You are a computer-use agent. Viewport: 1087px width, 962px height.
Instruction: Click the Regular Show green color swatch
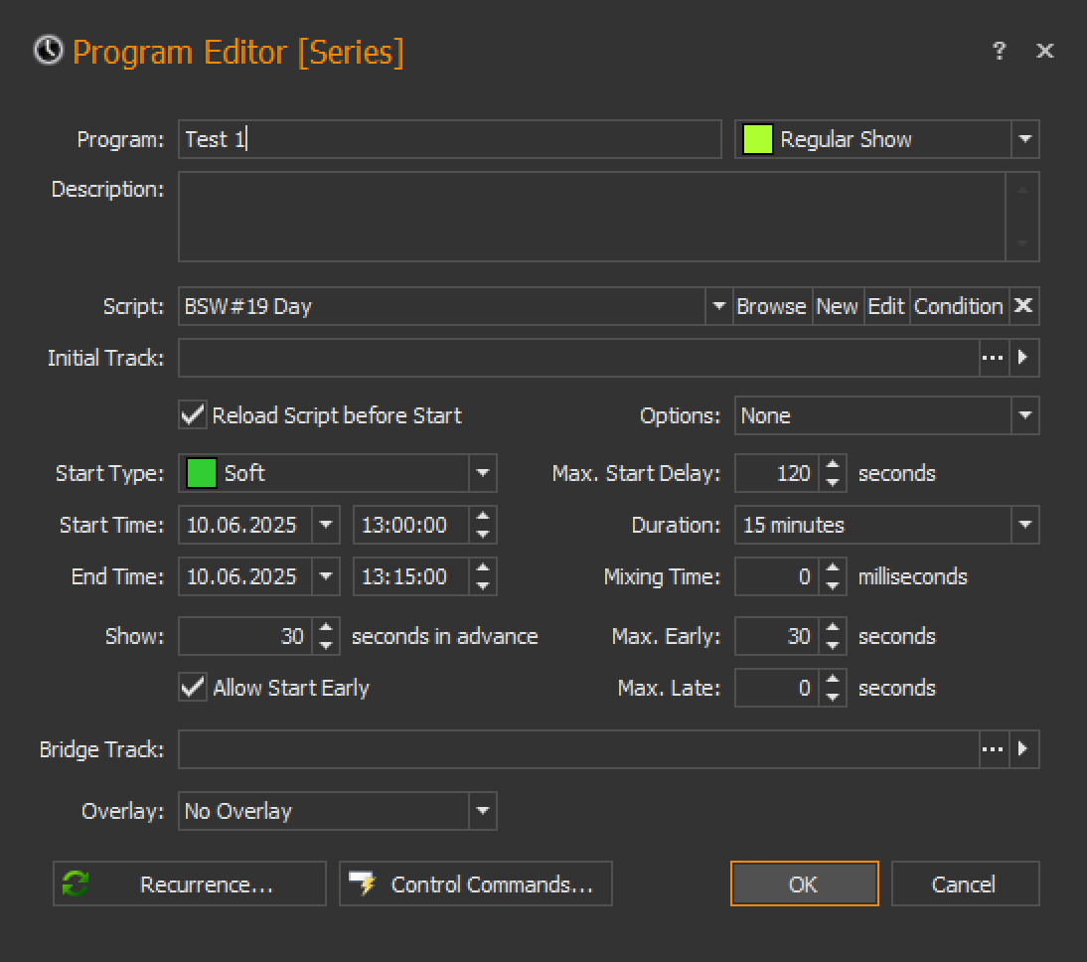coord(758,139)
